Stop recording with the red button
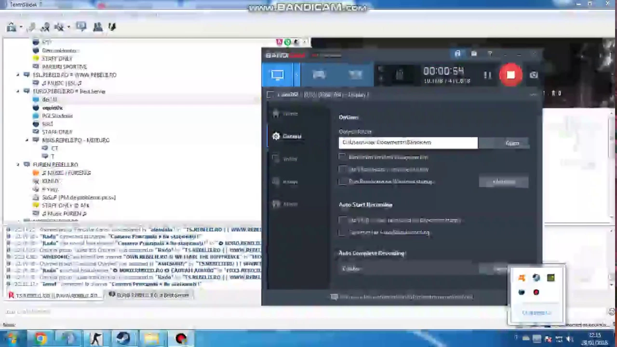 tap(510, 75)
